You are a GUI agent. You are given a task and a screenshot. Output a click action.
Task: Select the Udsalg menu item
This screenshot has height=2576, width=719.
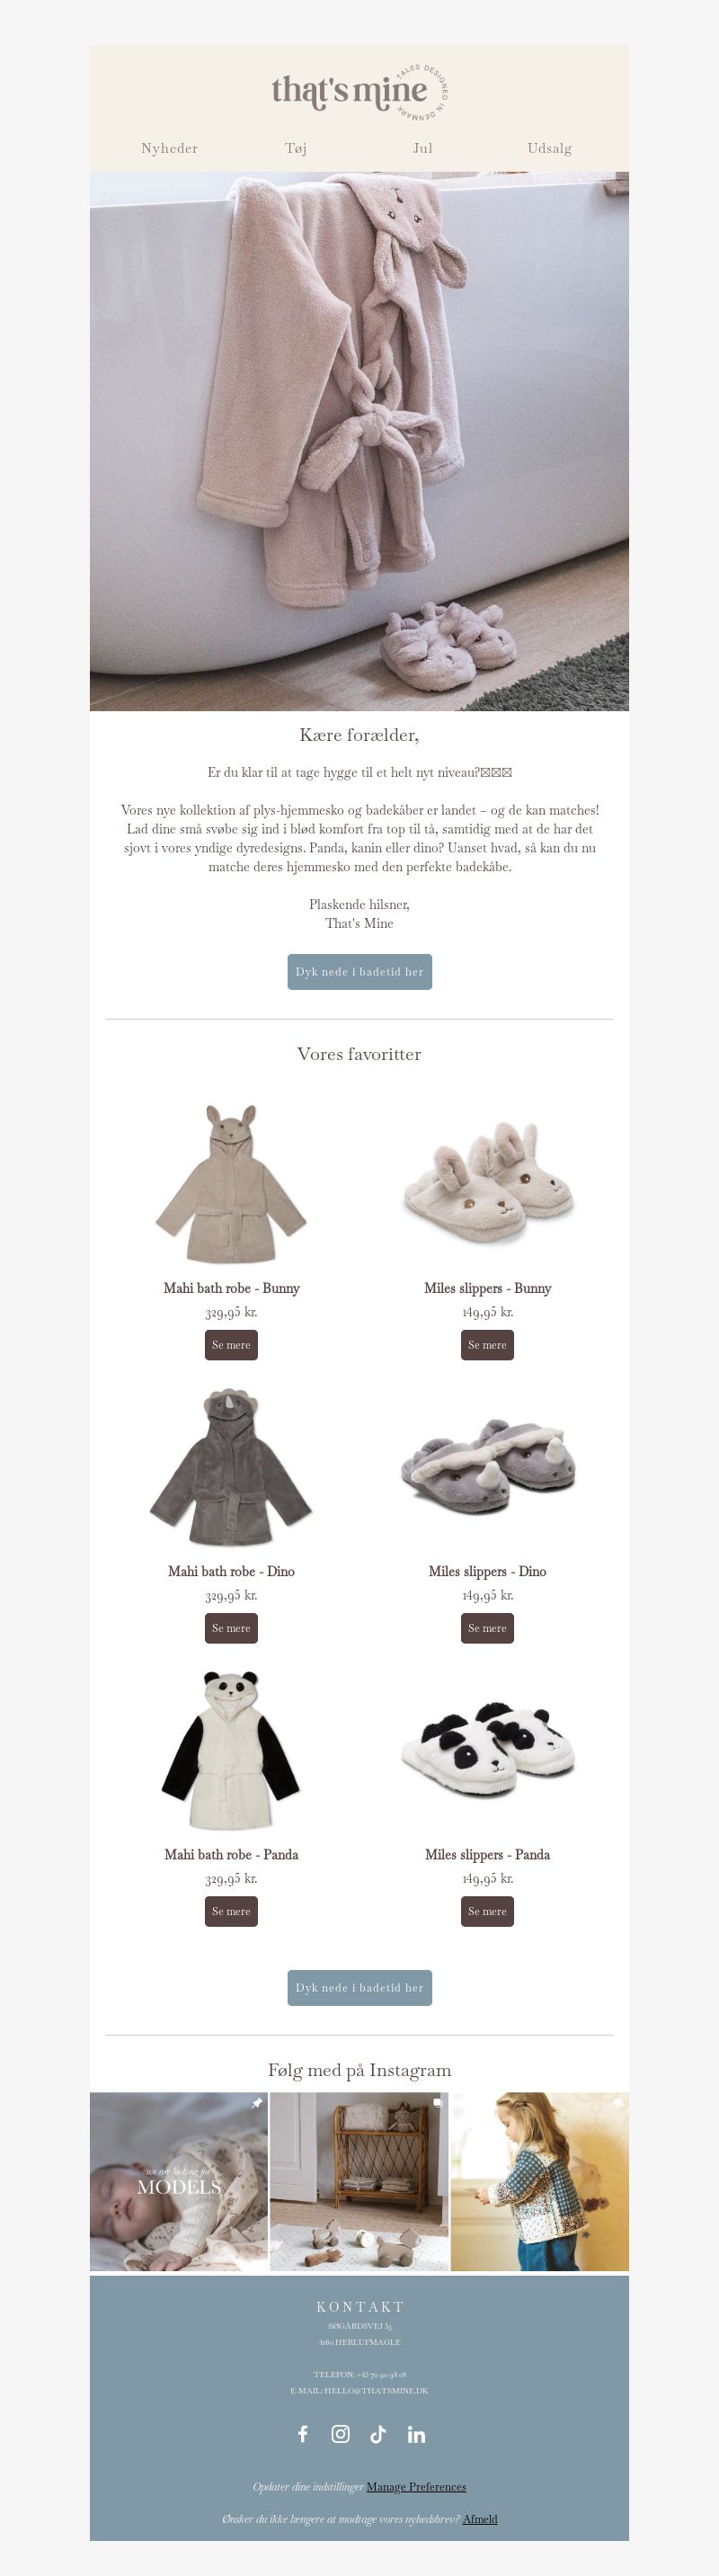pyautogui.click(x=550, y=148)
